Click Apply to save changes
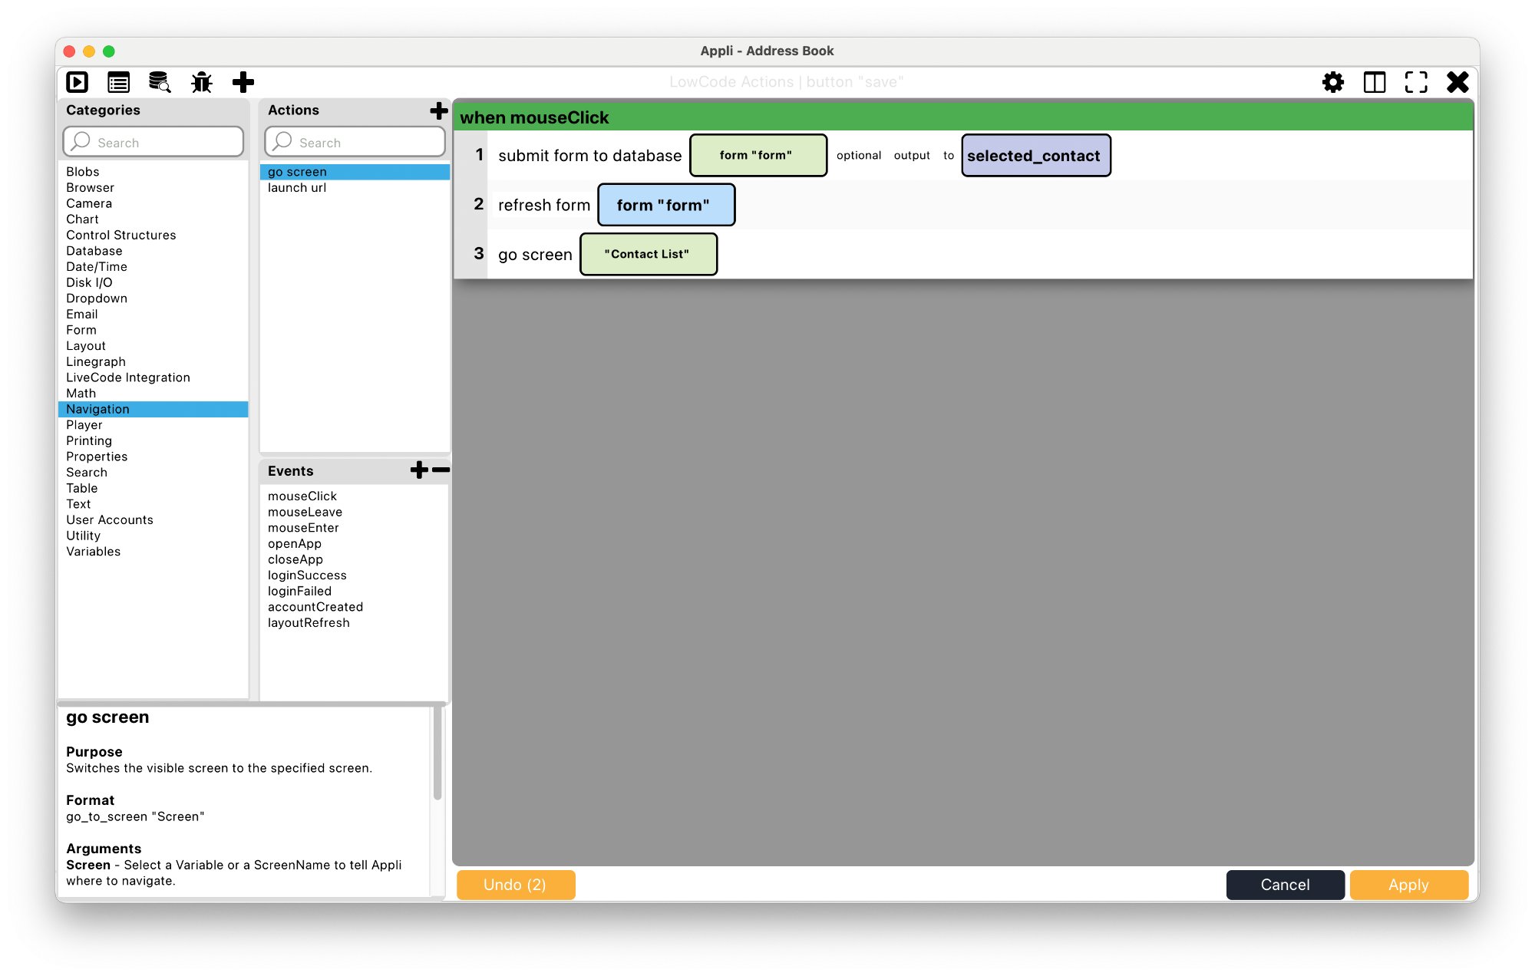The width and height of the screenshot is (1535, 976). pos(1408,885)
